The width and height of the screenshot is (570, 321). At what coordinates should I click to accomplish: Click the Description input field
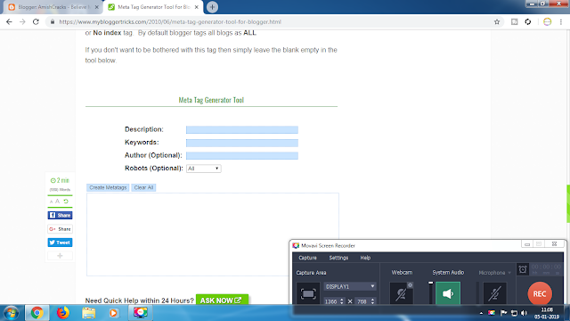pyautogui.click(x=242, y=129)
